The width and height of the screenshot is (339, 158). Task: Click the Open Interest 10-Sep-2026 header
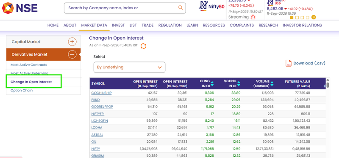175,83
